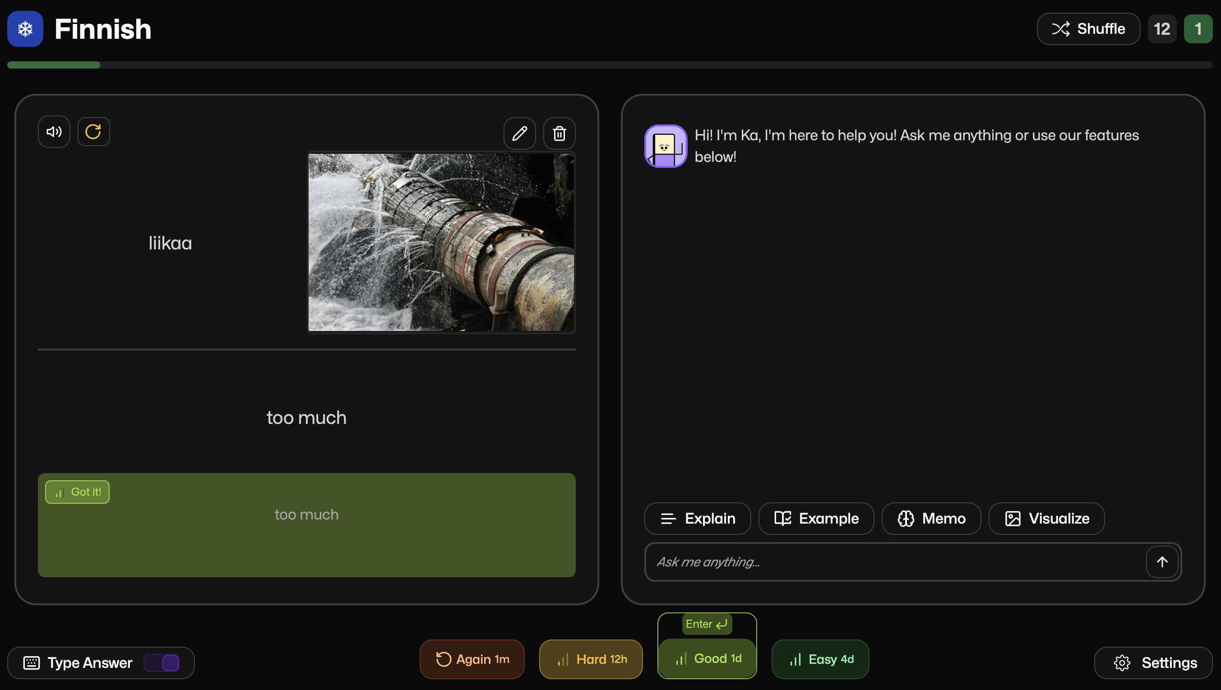
Task: Click Ka assistant avatar icon
Action: pyautogui.click(x=666, y=146)
